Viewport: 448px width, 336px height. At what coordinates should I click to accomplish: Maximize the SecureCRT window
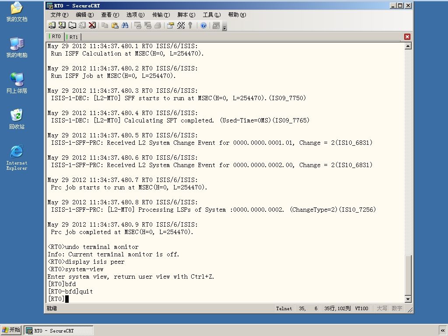[x=400, y=5]
